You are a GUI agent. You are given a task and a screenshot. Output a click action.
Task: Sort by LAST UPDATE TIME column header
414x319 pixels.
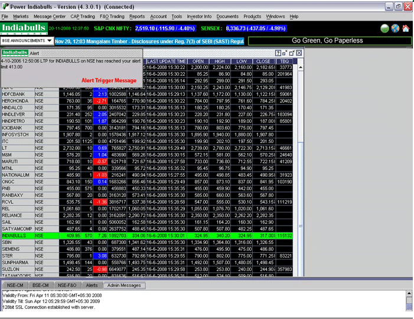(166, 61)
